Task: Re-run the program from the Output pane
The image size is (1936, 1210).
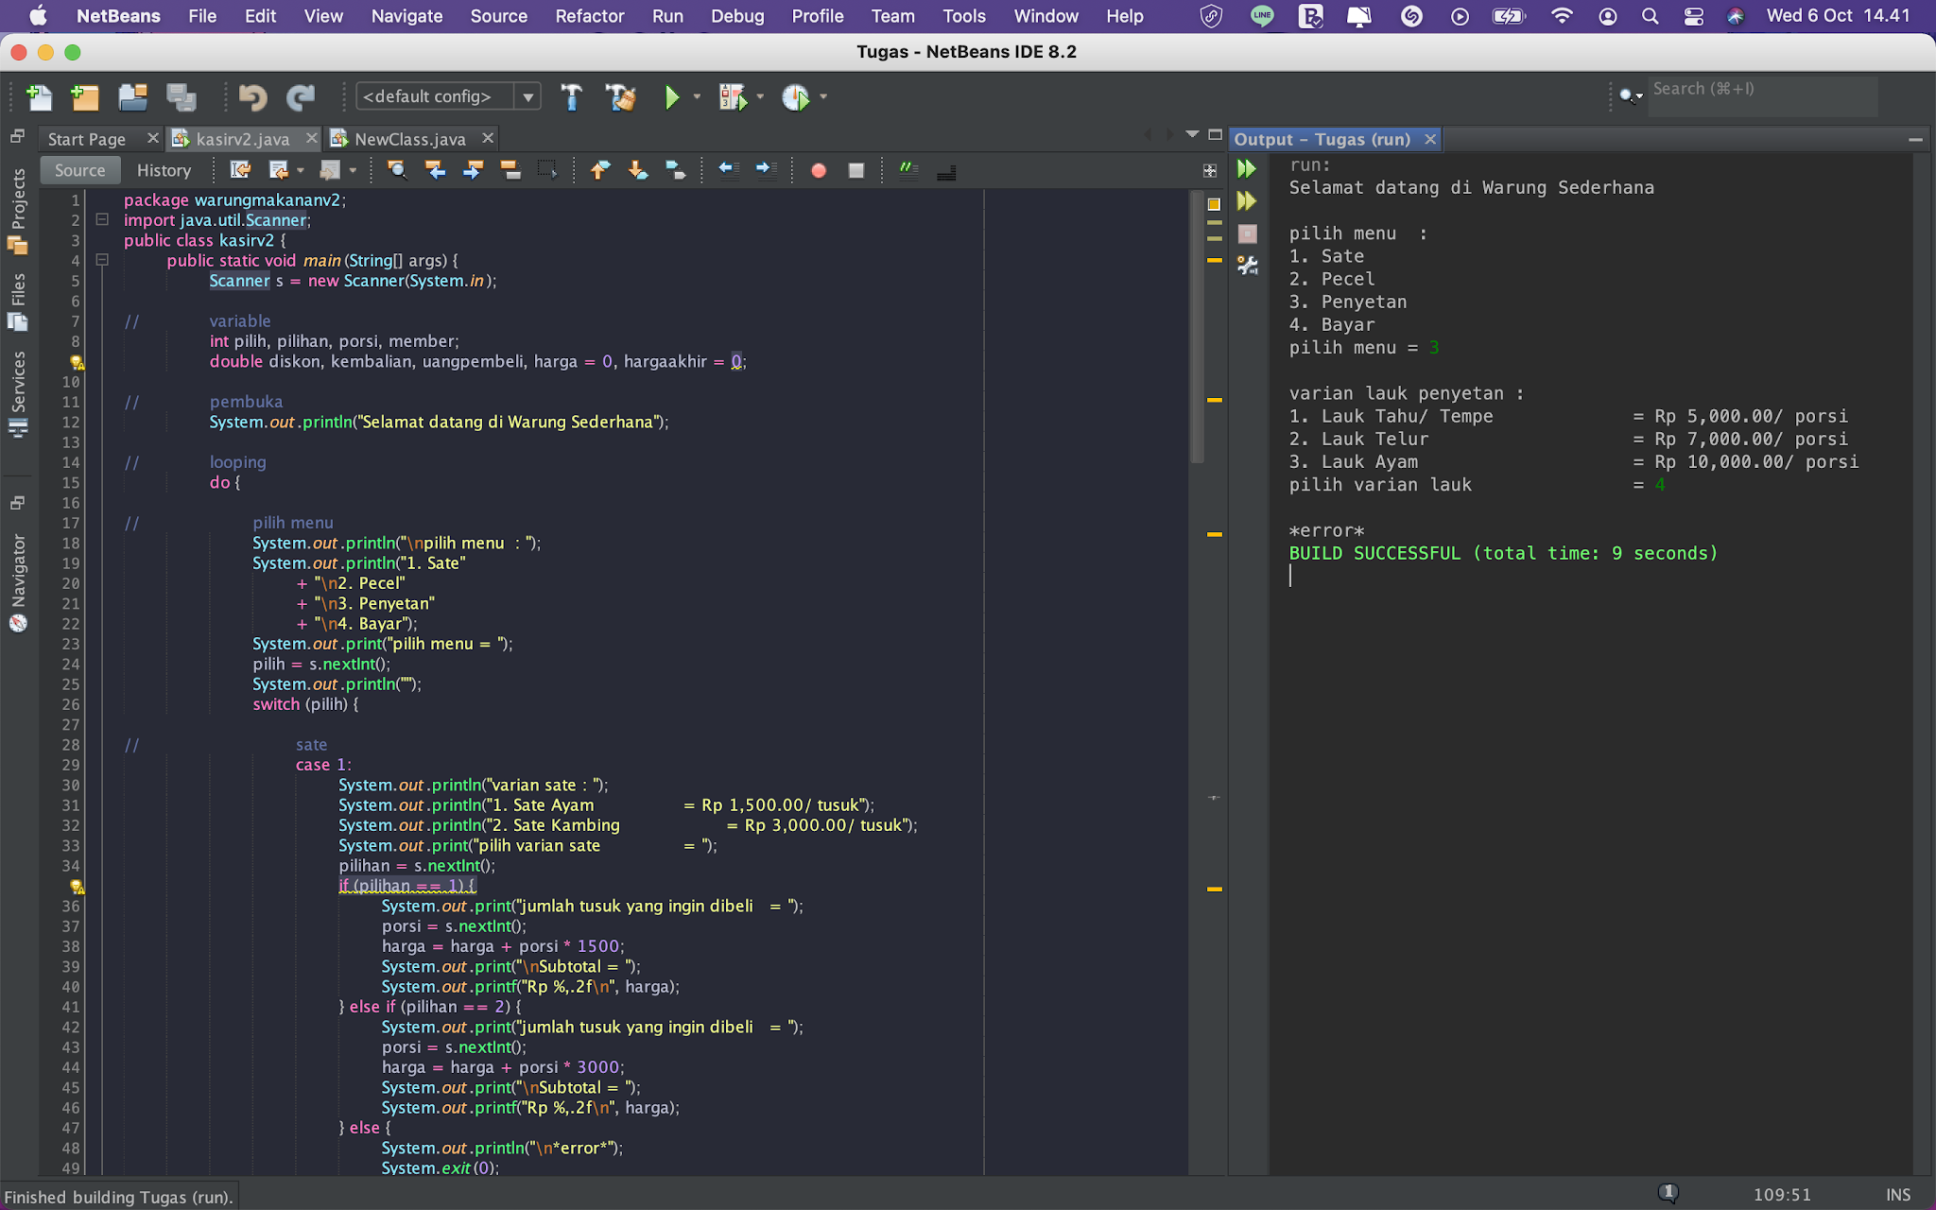Action: (x=1247, y=169)
